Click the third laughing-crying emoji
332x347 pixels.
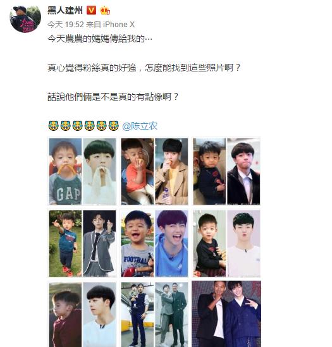(x=78, y=126)
